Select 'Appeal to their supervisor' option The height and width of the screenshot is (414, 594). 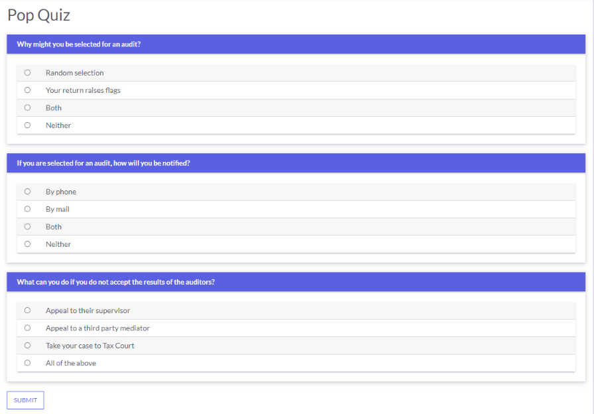27,310
